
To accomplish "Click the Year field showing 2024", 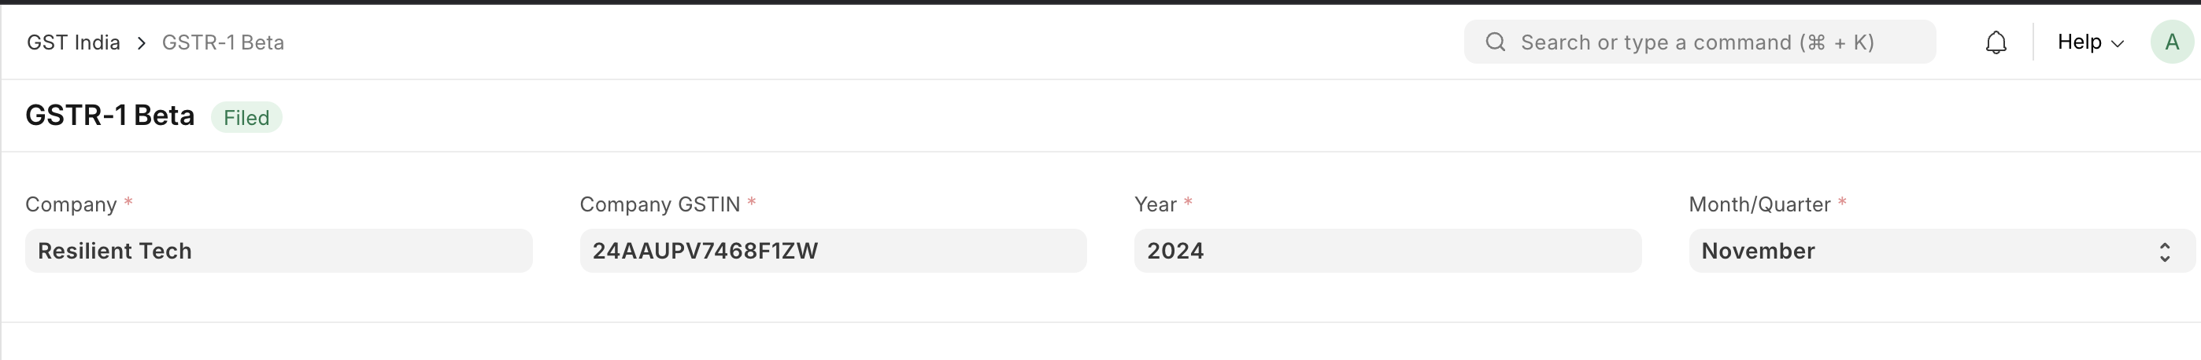I will (x=1388, y=251).
